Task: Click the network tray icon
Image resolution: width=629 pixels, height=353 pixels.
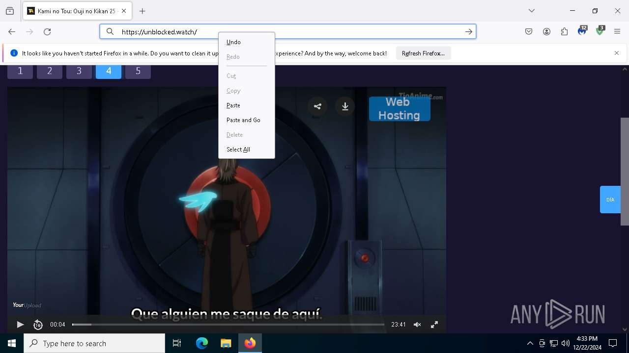Action: click(554, 343)
